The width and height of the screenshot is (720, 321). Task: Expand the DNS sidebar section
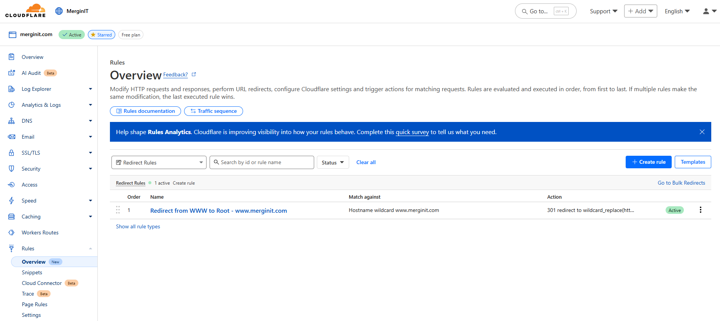coord(90,121)
